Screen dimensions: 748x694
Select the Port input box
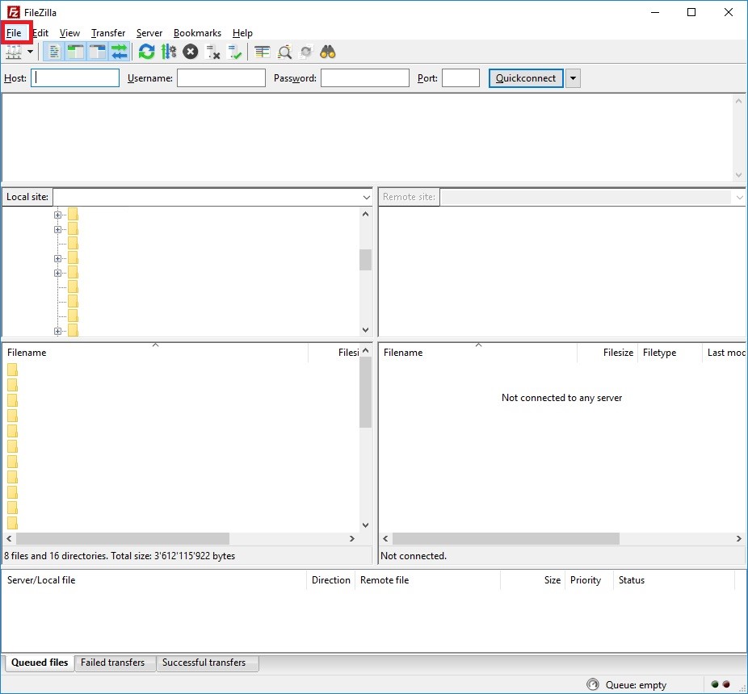coord(460,78)
